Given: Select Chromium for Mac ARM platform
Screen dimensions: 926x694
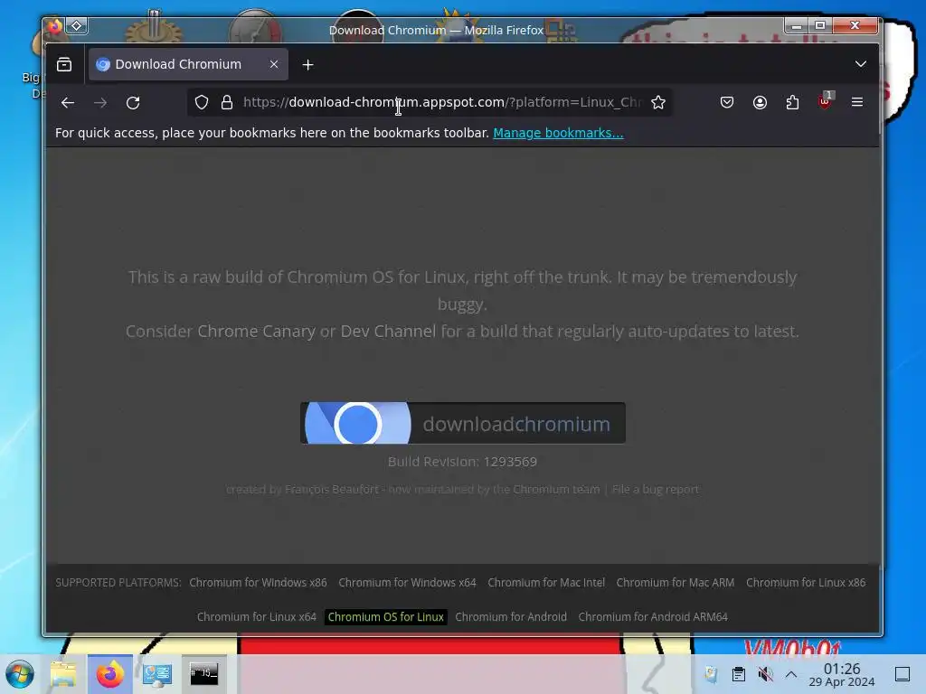Looking at the screenshot, I should click(675, 583).
